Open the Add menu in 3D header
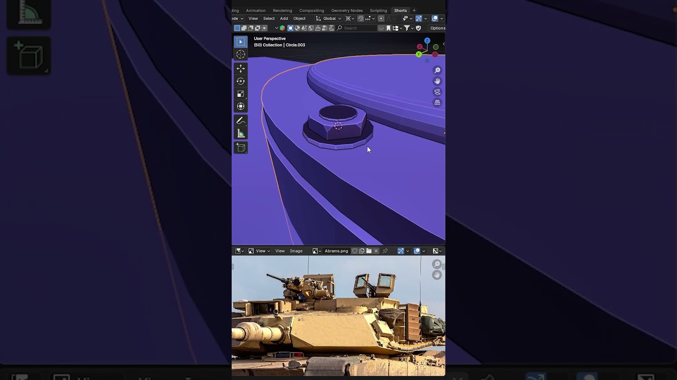 tap(284, 18)
